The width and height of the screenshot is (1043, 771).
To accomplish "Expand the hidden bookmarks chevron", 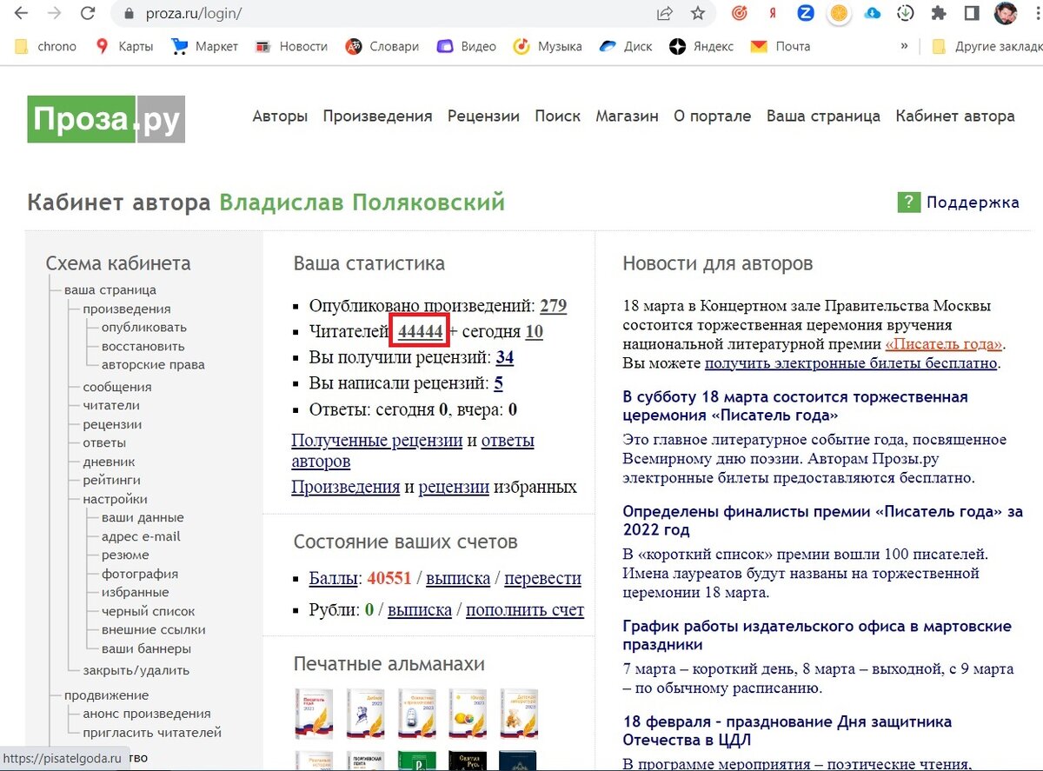I will [x=905, y=46].
